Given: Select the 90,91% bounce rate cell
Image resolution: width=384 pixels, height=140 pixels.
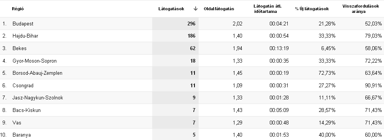Looking at the screenshot, I should [x=373, y=85].
